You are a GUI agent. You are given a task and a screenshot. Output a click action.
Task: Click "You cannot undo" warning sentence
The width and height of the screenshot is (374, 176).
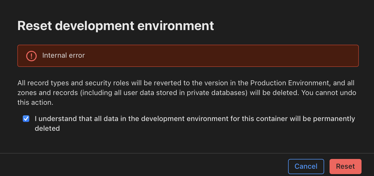[x=329, y=93]
